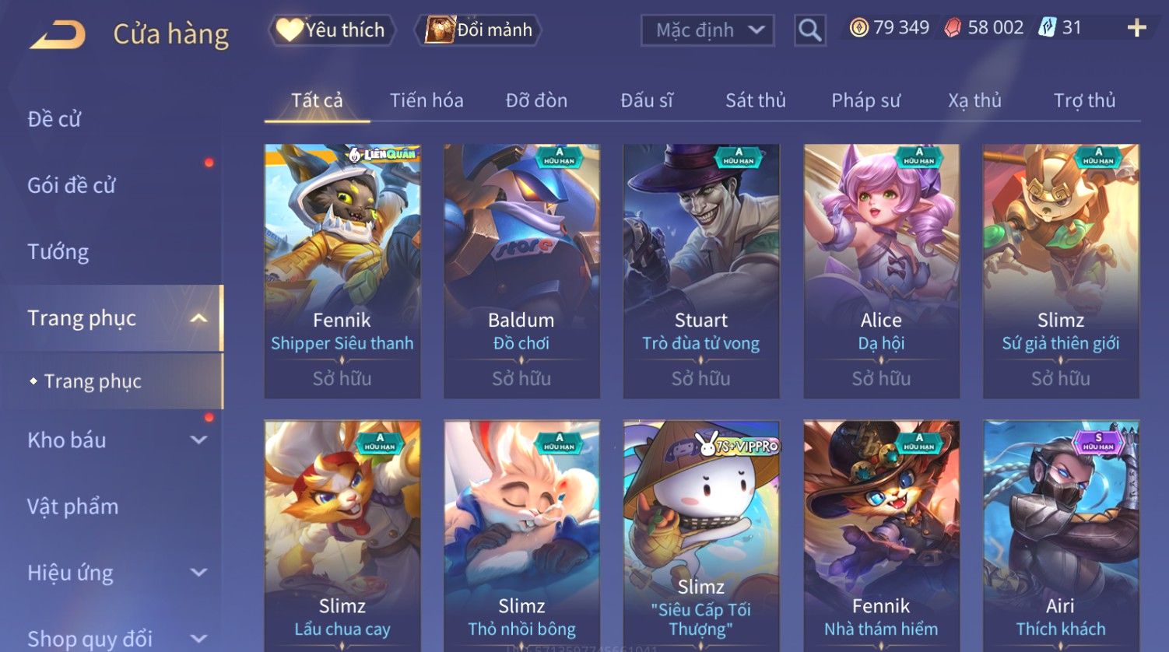This screenshot has height=652, width=1169.
Task: Select the Stuart Trò đùa tử vong skin
Action: (701, 272)
